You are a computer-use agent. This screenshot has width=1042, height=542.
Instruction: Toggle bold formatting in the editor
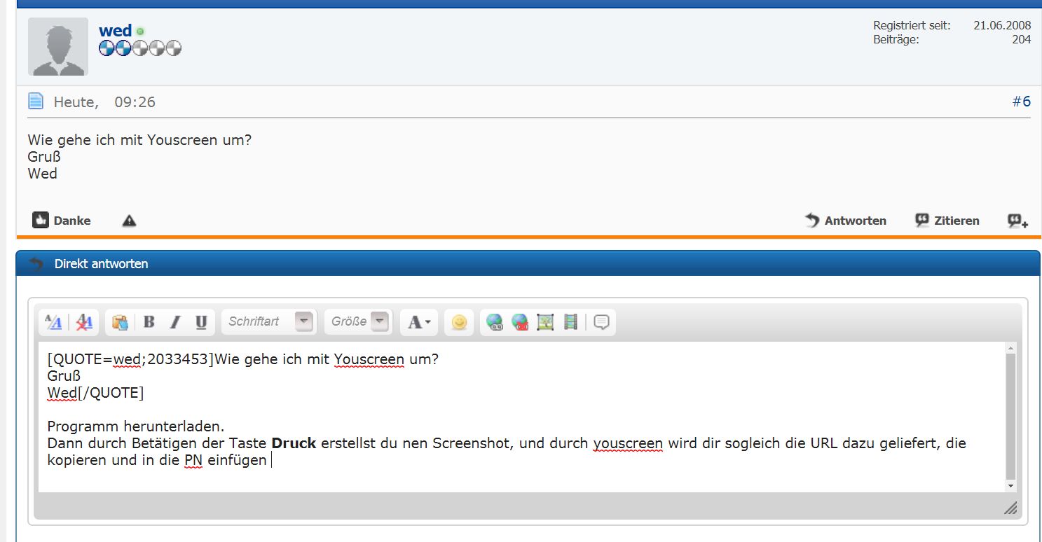pos(149,322)
